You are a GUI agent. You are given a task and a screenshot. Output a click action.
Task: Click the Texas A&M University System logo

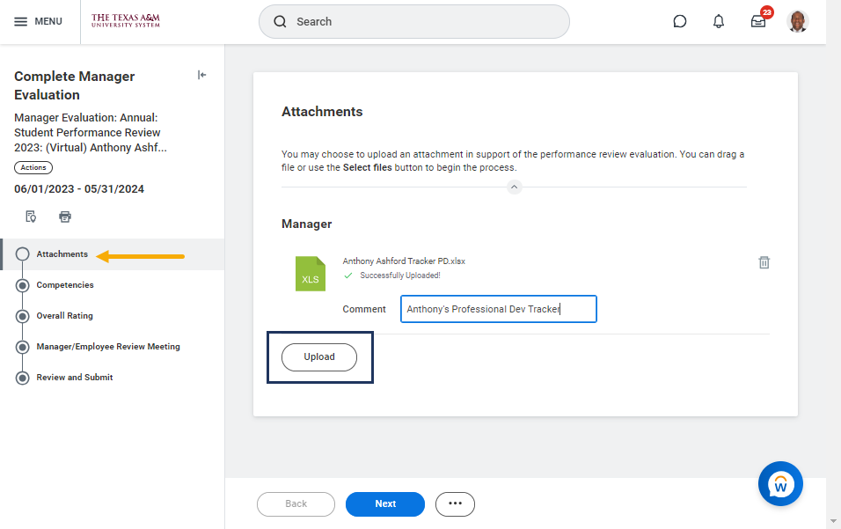(x=125, y=20)
